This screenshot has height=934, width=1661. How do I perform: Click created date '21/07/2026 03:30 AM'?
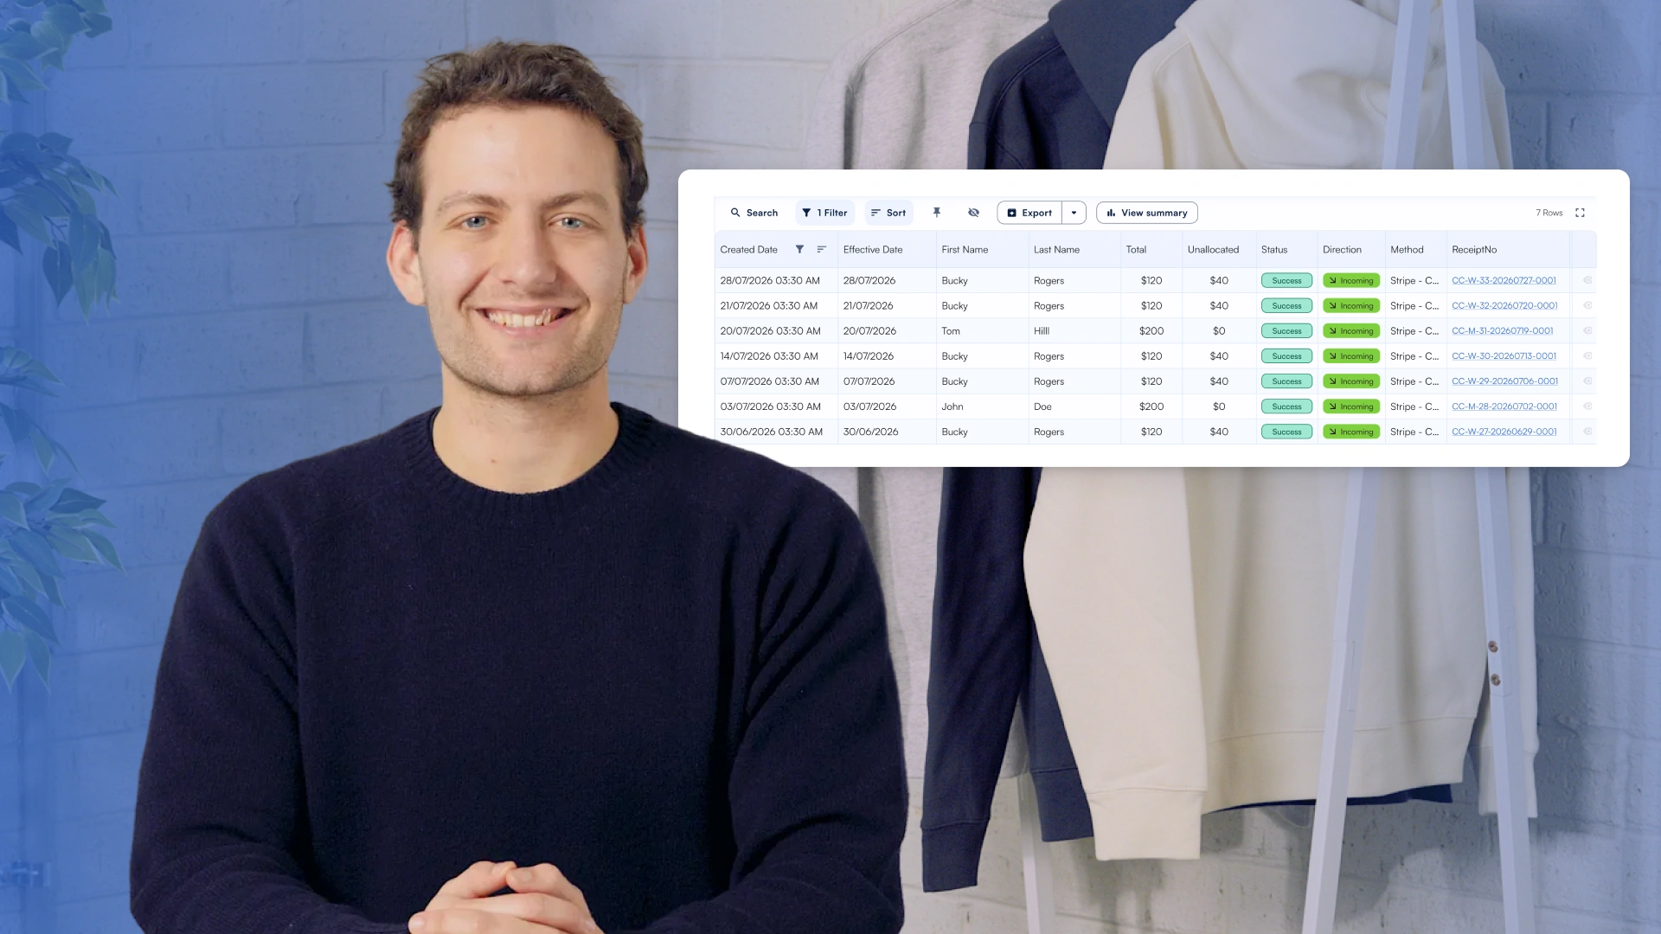769,306
